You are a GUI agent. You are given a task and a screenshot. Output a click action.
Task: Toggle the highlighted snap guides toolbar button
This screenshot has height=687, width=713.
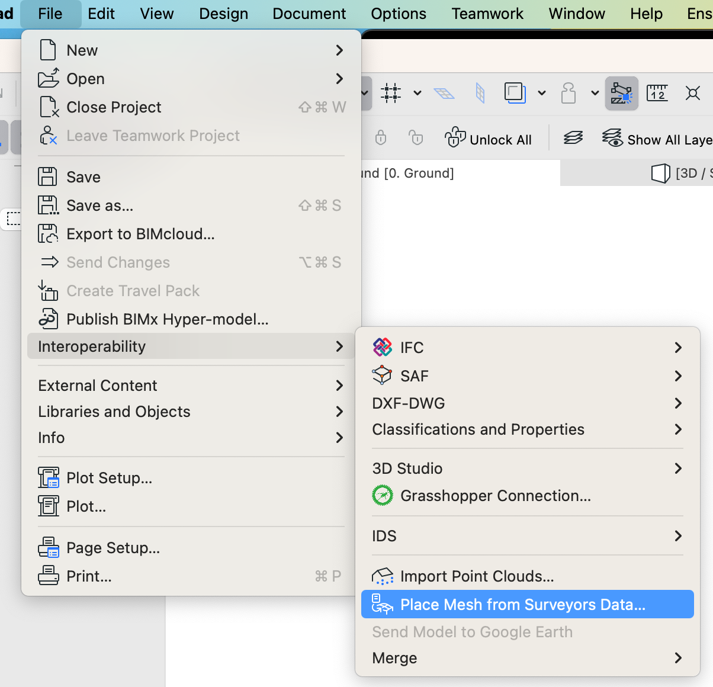[x=621, y=93]
